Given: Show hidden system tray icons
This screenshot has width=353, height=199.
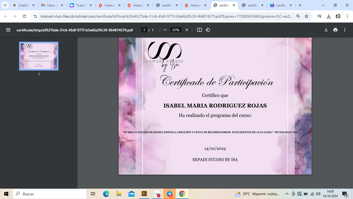Looking at the screenshot, I should point(287,194).
